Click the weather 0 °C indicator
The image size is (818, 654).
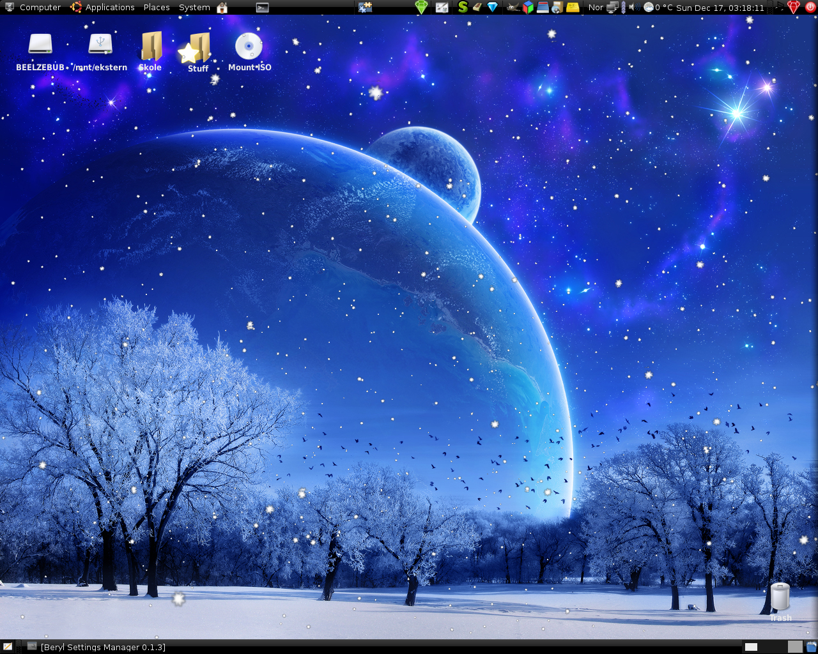[x=658, y=8]
